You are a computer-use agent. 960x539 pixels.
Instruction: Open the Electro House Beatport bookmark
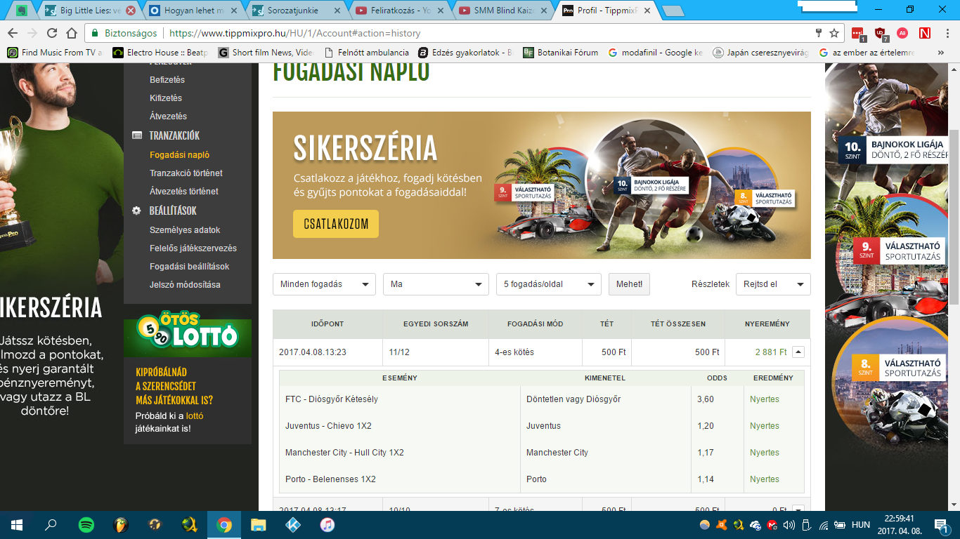(x=160, y=53)
